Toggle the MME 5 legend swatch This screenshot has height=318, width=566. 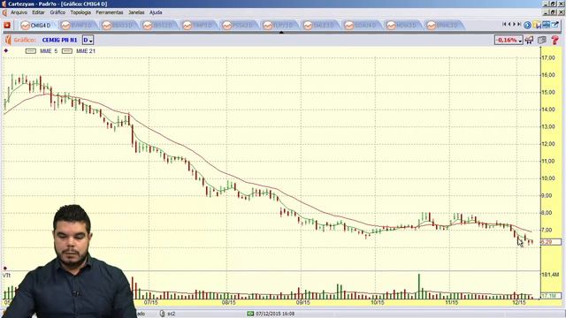click(31, 51)
